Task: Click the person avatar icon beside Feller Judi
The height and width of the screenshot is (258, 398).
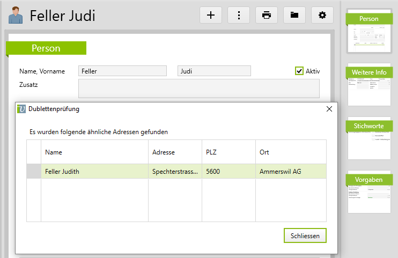Action: [16, 16]
